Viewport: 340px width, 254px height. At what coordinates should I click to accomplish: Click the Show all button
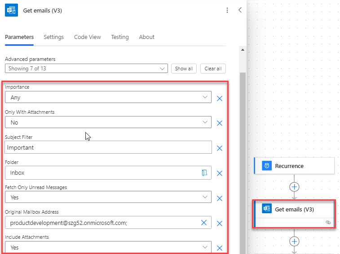coord(184,69)
